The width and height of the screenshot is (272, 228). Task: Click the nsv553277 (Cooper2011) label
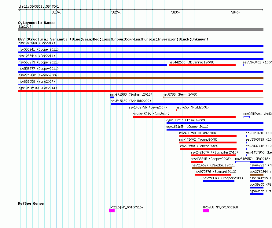pos(39,69)
